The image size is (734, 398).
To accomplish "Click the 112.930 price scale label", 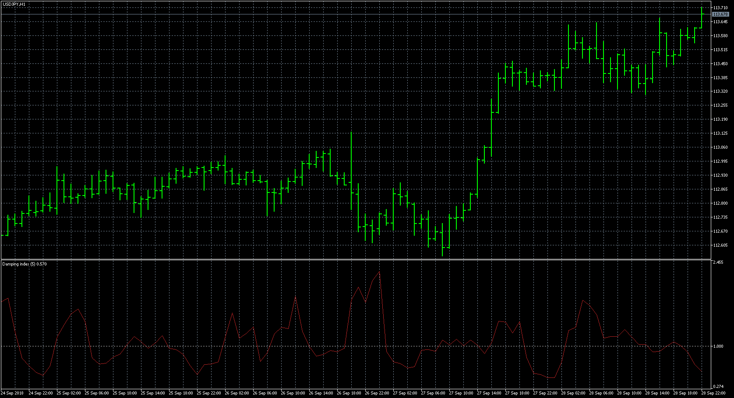I will (x=720, y=175).
